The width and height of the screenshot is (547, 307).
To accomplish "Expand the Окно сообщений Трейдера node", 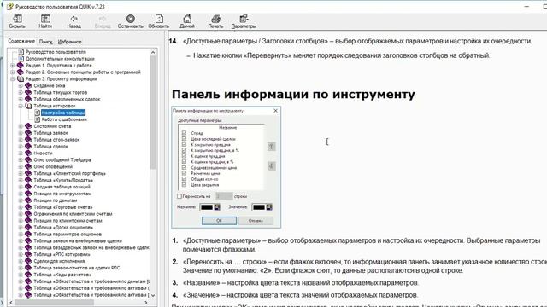I will [x=21, y=160].
